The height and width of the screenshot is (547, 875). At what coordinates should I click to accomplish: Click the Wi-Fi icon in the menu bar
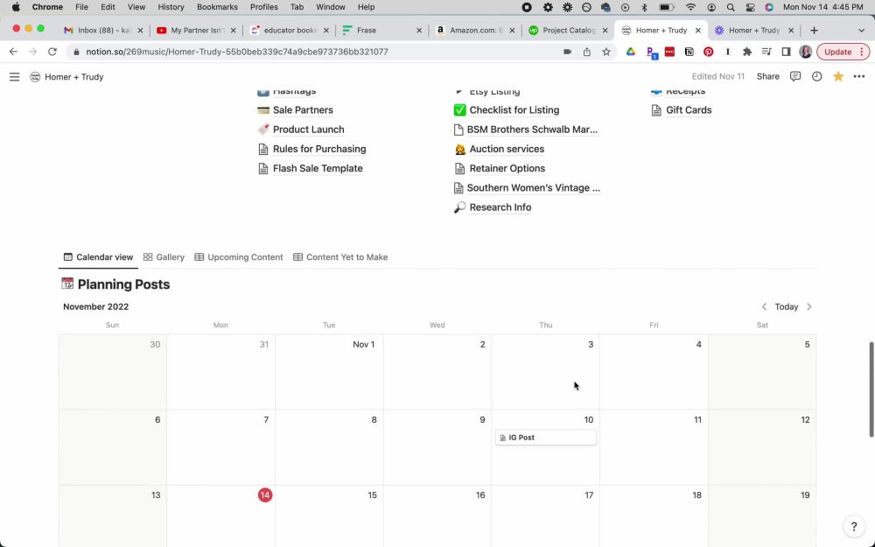pyautogui.click(x=691, y=7)
